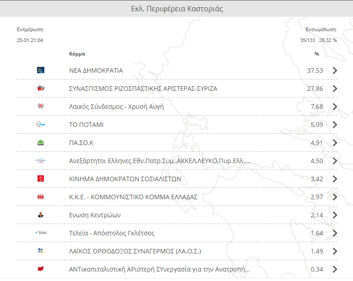The width and height of the screenshot is (353, 281).
Task: Expand ΝΕΑ ΔΗΜΟΚΡΑΤΙΑ row chevron
Action: tap(335, 70)
